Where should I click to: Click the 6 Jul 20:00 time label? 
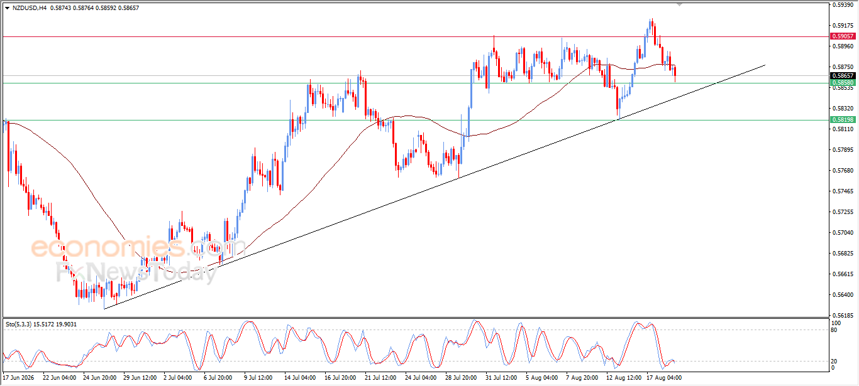click(x=218, y=378)
